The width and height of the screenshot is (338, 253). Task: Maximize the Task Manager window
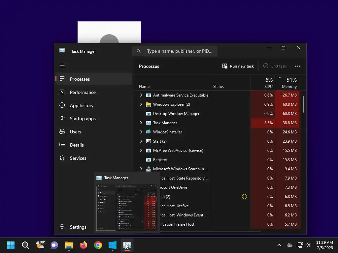pos(284,48)
